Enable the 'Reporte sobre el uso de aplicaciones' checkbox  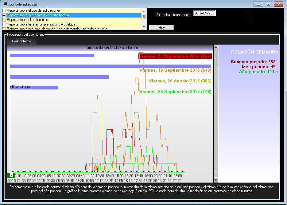pyautogui.click(x=4, y=11)
